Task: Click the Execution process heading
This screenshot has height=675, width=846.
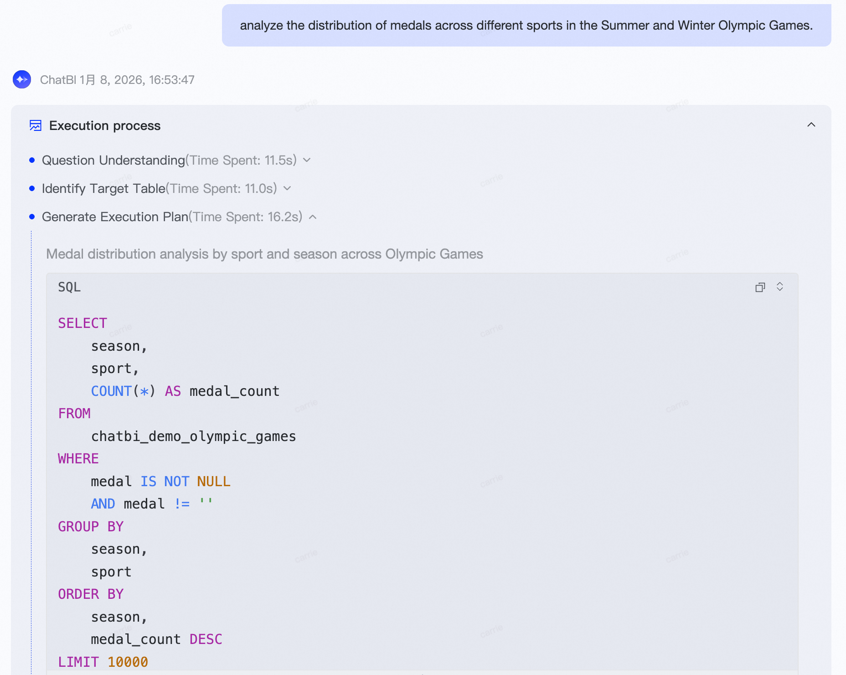Action: tap(105, 125)
